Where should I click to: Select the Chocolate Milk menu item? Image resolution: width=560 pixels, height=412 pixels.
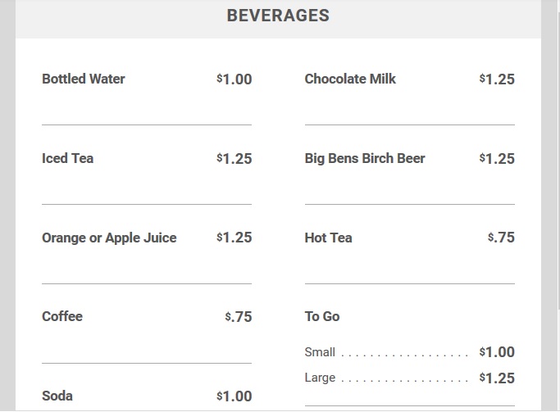pos(350,79)
